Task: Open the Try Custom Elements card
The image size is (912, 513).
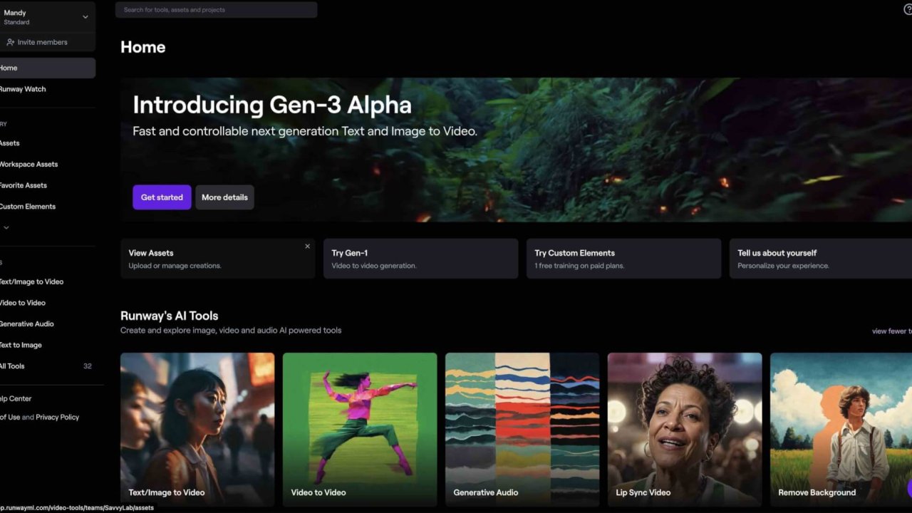Action: pyautogui.click(x=623, y=259)
